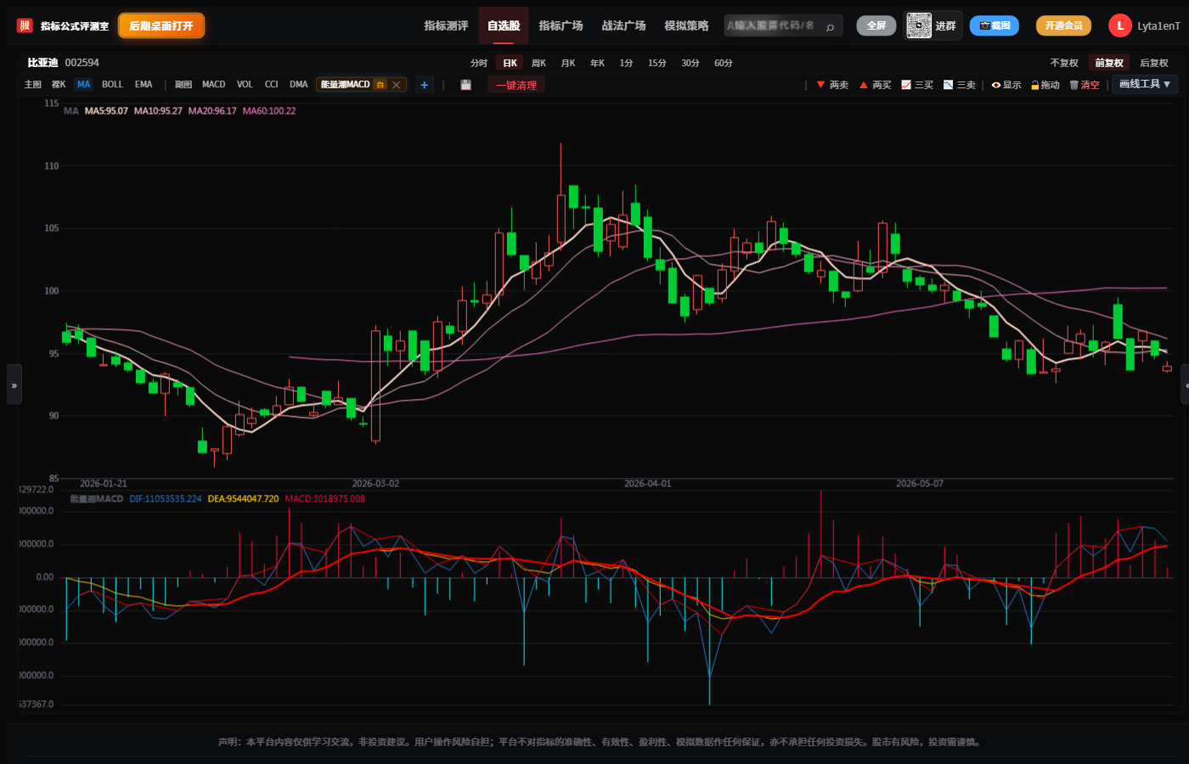The width and height of the screenshot is (1189, 764).
Task: Open the 画线工具 dropdown
Action: 1145,84
